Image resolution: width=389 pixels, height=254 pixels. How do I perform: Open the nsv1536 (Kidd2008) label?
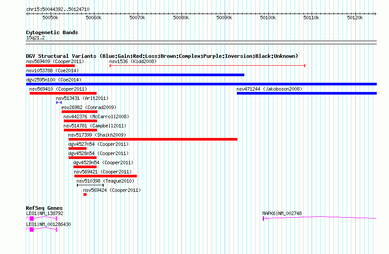(x=133, y=61)
